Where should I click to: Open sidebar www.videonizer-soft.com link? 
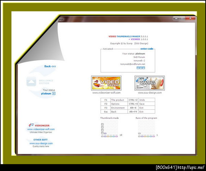pyautogui.click(x=41, y=129)
